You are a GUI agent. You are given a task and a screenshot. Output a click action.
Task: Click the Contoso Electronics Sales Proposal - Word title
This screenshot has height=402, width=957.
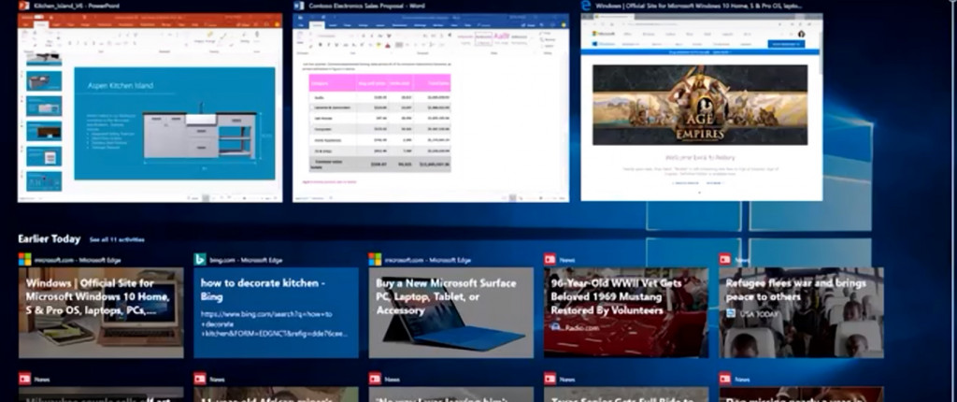point(366,7)
